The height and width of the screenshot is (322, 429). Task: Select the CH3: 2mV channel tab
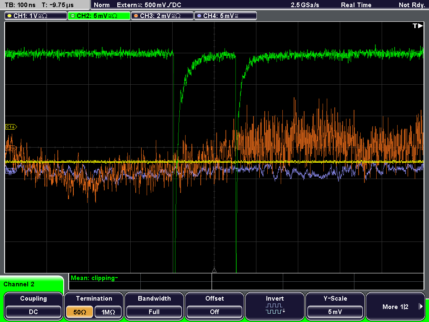pyautogui.click(x=162, y=16)
